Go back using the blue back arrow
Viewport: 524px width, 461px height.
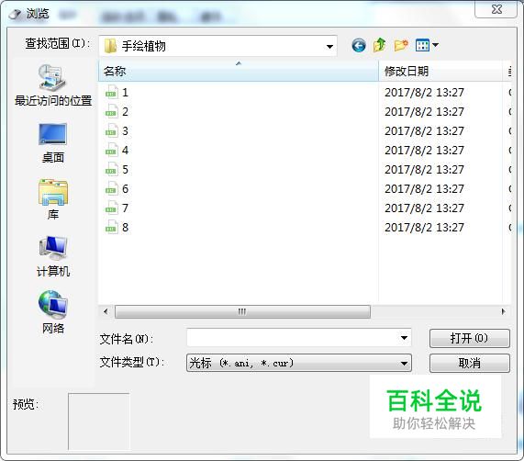click(359, 46)
